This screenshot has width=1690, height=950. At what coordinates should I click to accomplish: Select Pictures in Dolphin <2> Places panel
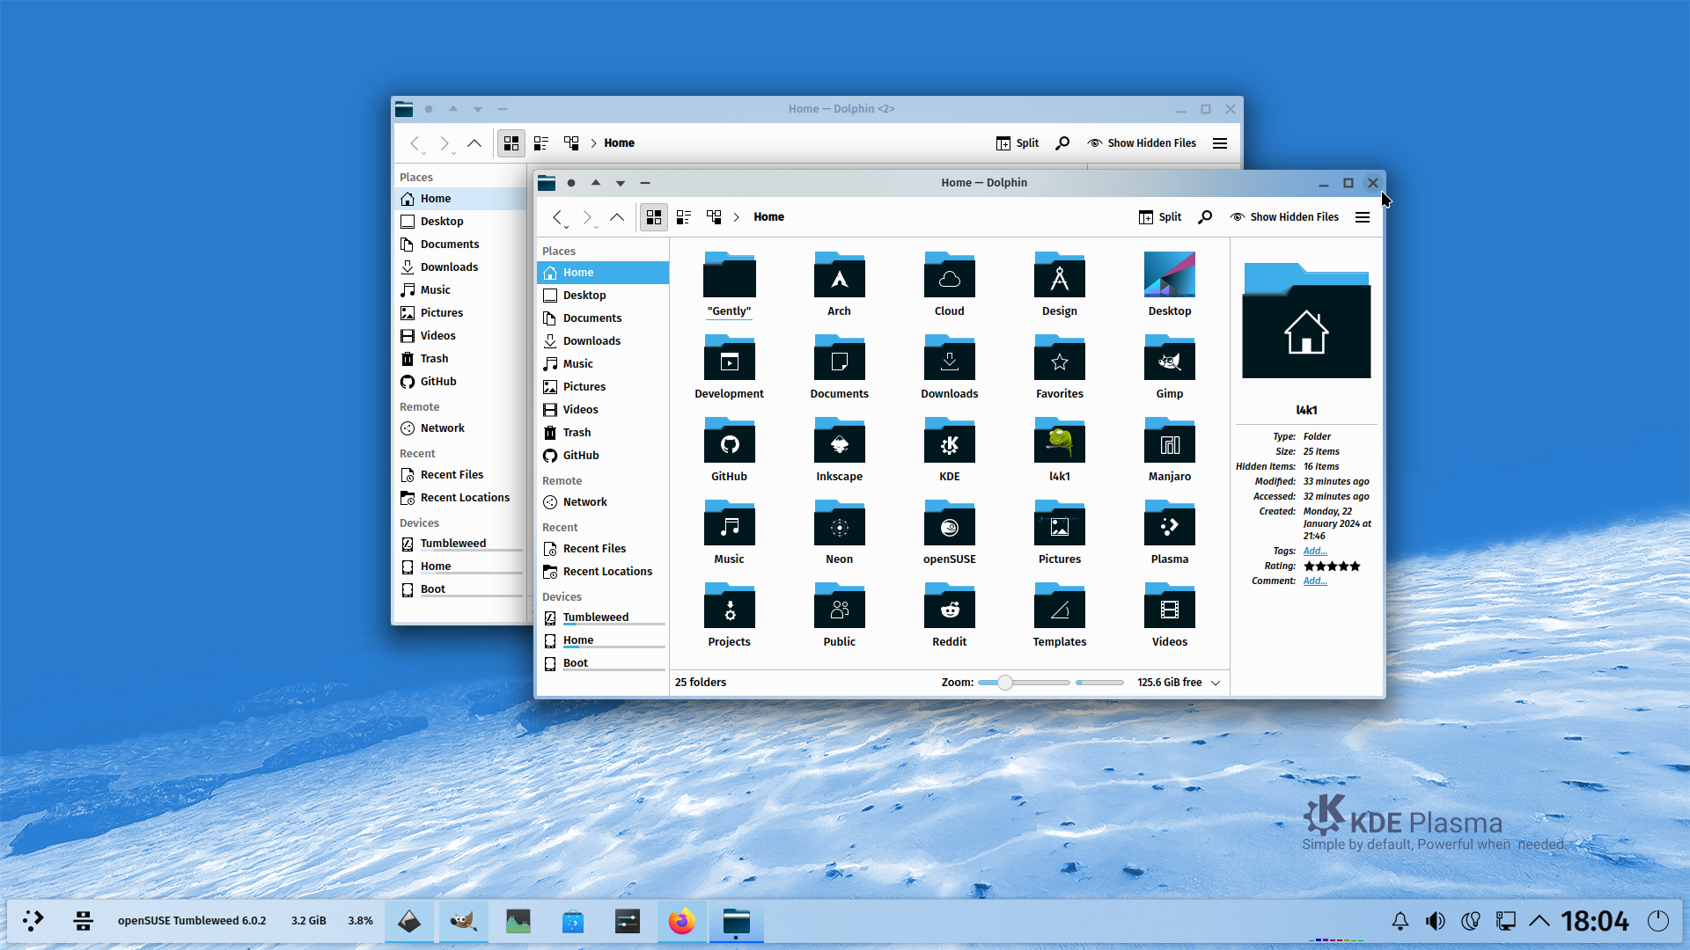(460, 313)
